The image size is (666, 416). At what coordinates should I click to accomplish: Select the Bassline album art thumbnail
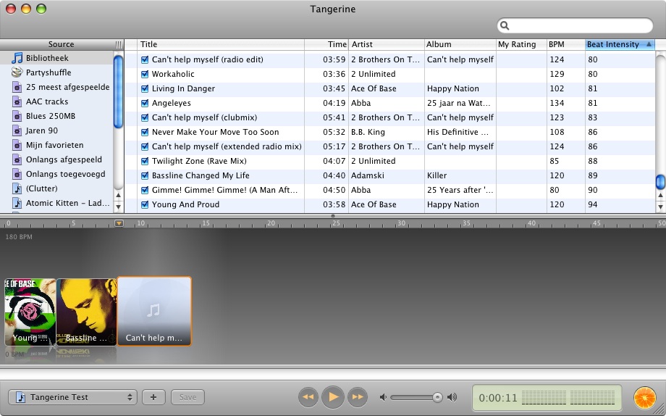pyautogui.click(x=86, y=310)
